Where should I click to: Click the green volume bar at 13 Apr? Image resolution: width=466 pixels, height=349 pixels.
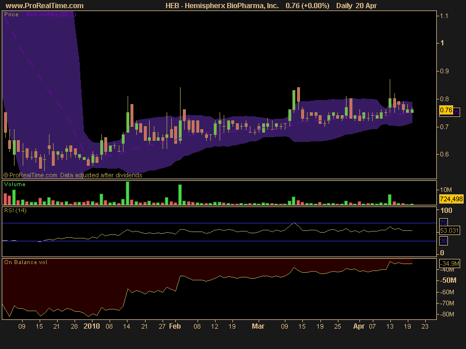390,200
